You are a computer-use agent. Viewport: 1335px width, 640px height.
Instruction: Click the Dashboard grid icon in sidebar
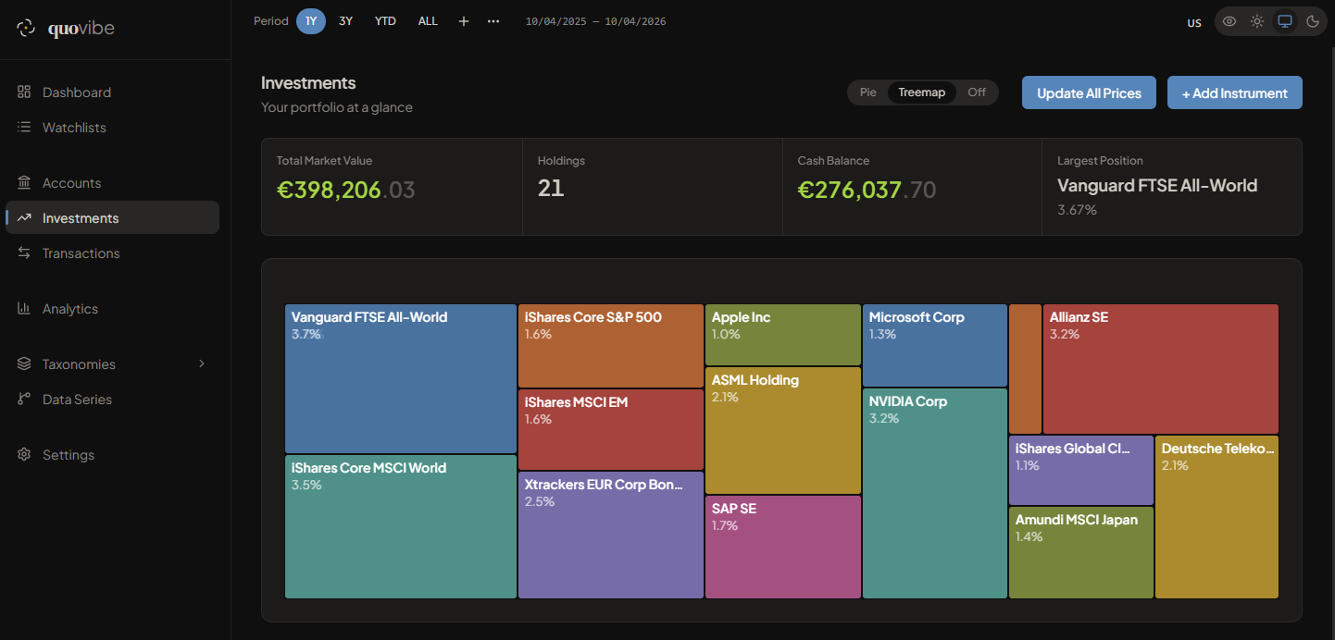[24, 92]
